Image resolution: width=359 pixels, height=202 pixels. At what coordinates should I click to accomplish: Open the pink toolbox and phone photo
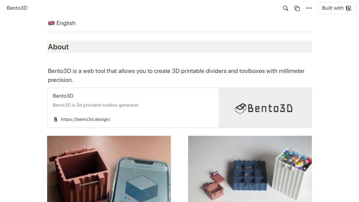pos(109,169)
